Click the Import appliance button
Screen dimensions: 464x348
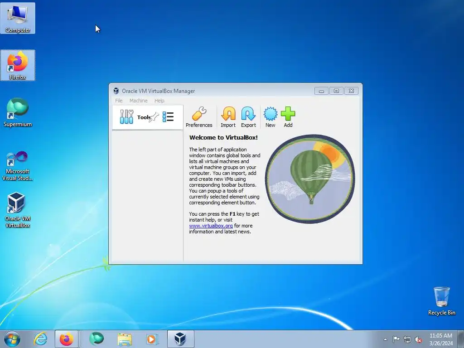coord(228,117)
